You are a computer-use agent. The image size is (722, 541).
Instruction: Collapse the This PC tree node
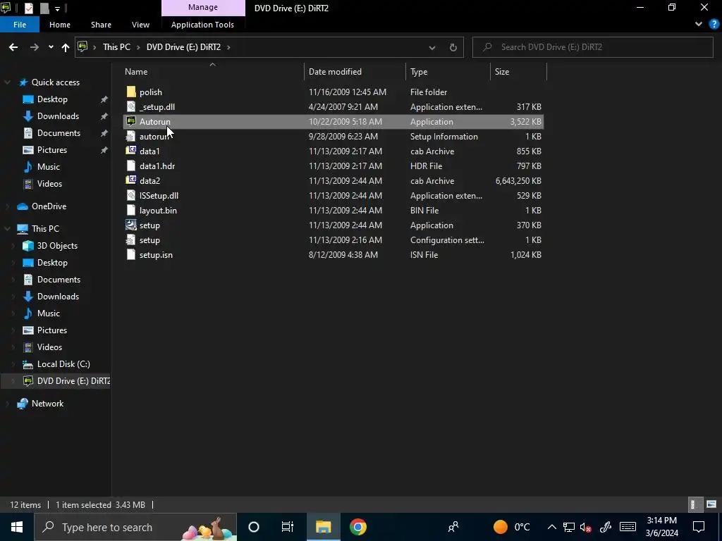pyautogui.click(x=7, y=229)
